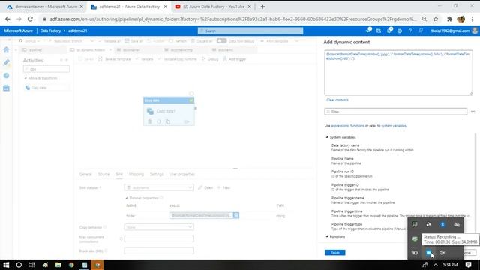Open File Explorer from the taskbar
480x270 pixels.
coord(58,265)
